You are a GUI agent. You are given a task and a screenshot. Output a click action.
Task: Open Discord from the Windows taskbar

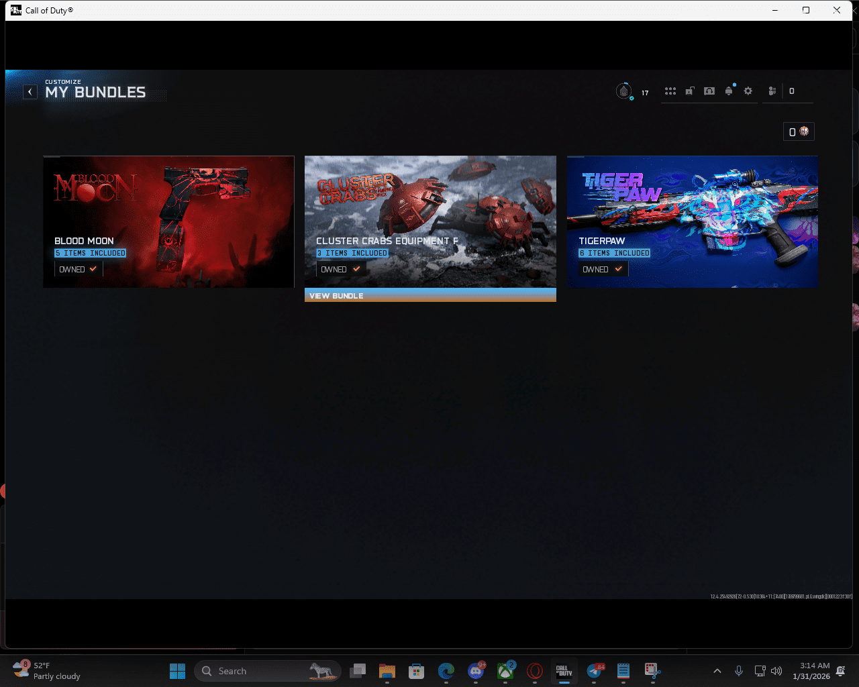click(x=476, y=671)
